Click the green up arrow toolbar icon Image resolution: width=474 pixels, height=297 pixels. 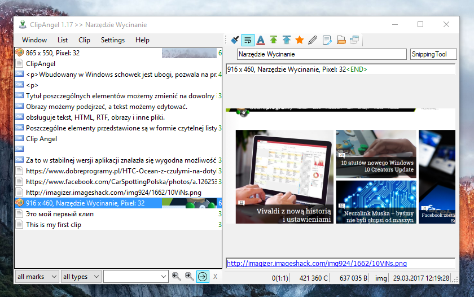coord(274,40)
